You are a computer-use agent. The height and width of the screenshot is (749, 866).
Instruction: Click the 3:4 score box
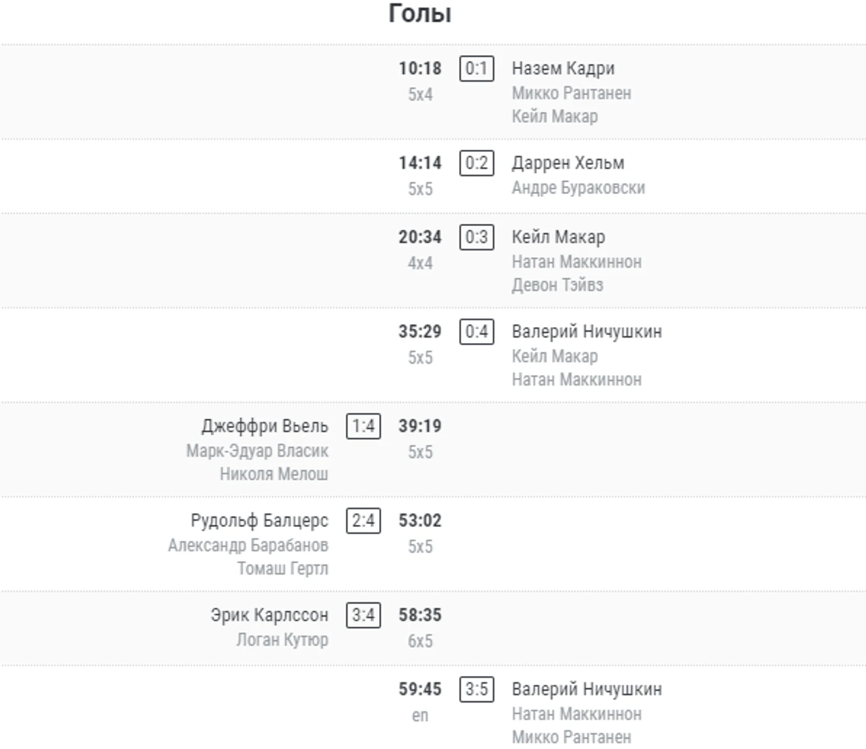(x=363, y=615)
